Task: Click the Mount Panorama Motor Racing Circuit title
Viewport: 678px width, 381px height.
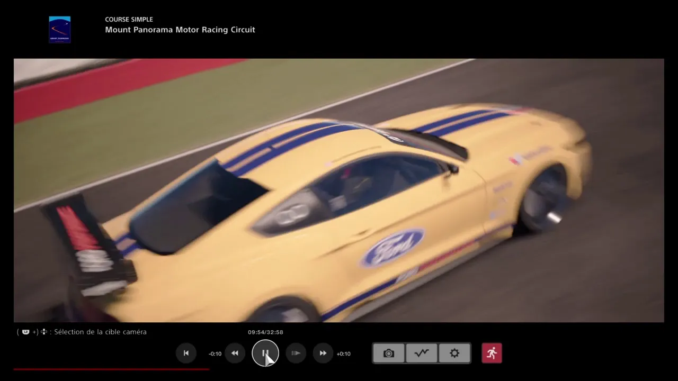Action: pyautogui.click(x=180, y=30)
